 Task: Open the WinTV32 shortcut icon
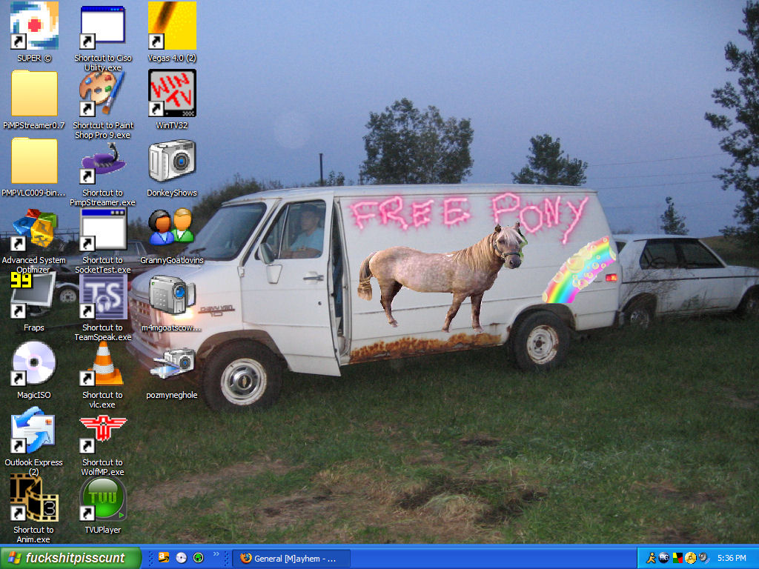[172, 93]
